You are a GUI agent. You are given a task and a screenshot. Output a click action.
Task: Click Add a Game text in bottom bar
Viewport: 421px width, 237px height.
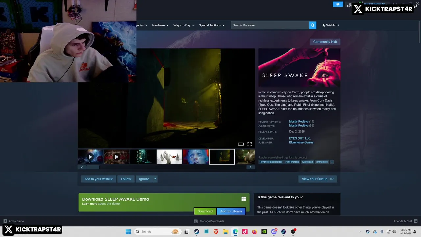(16, 221)
